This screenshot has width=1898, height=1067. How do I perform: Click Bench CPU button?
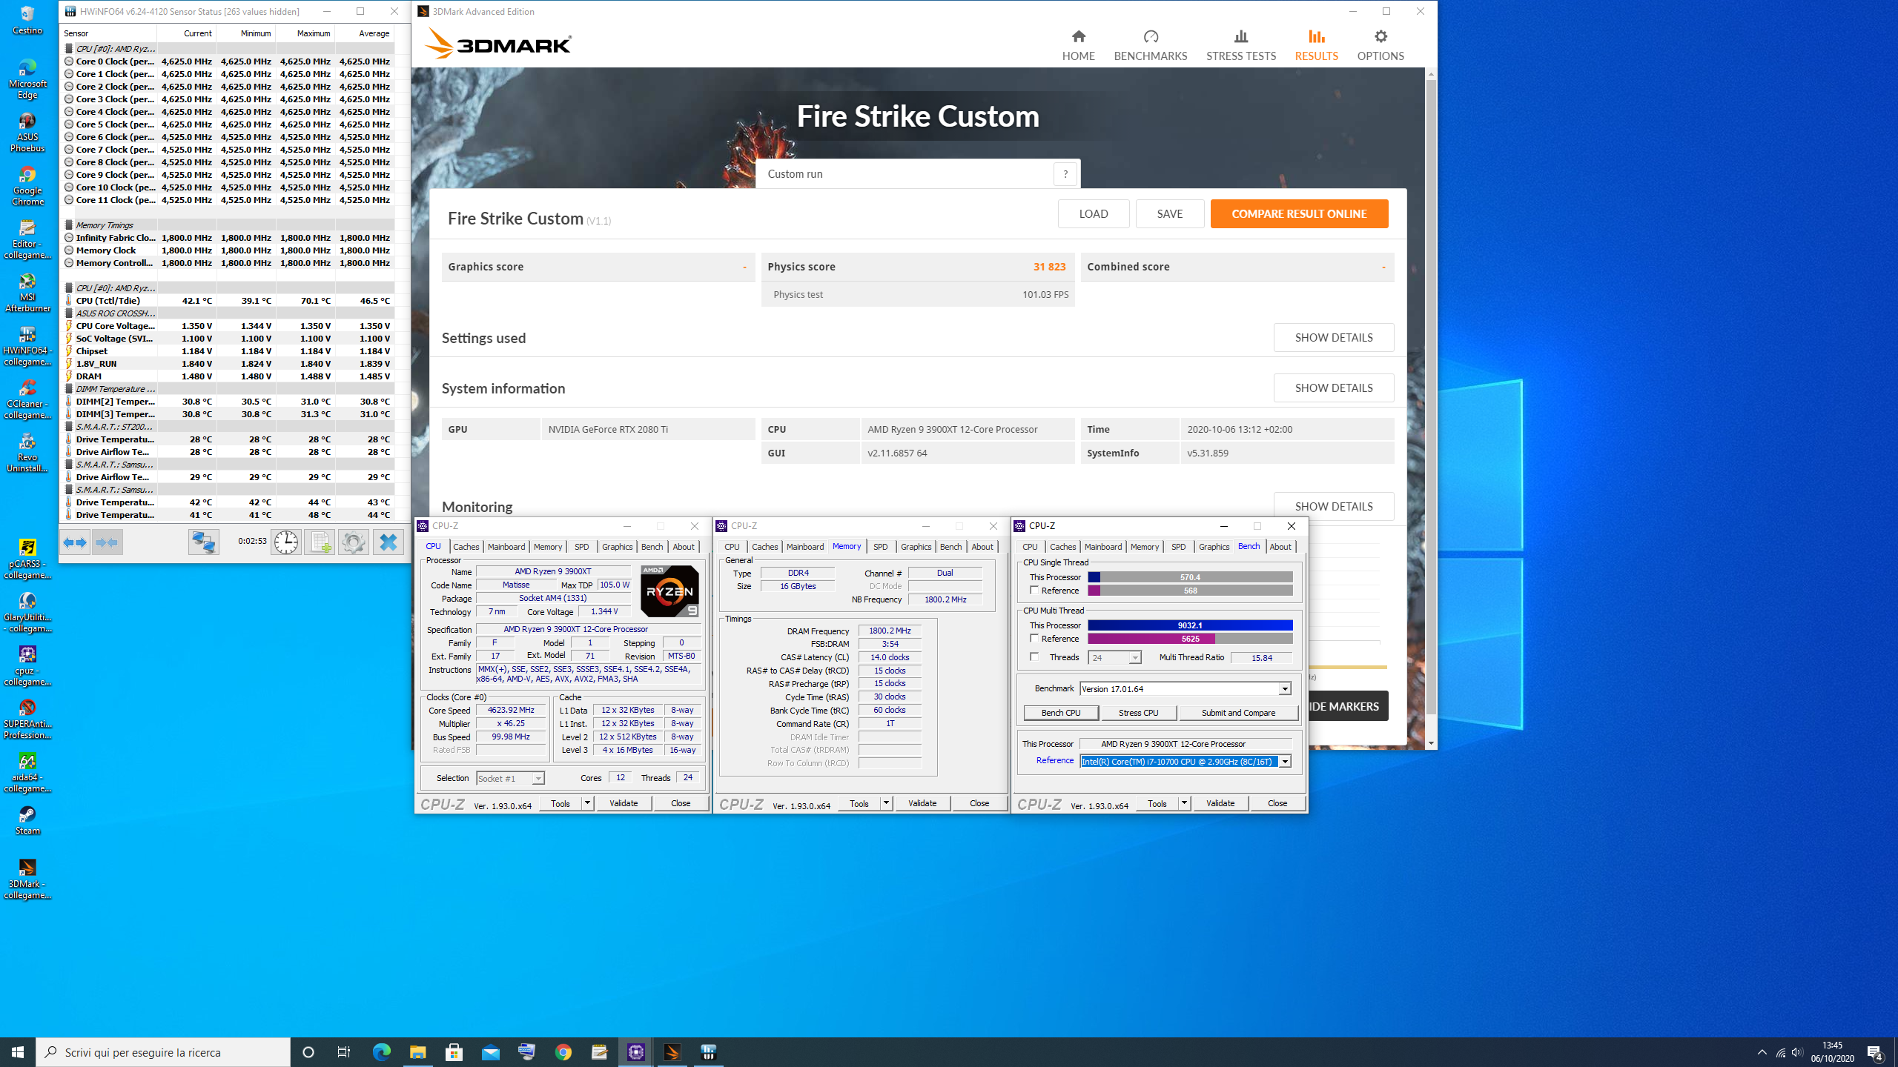[x=1060, y=713]
